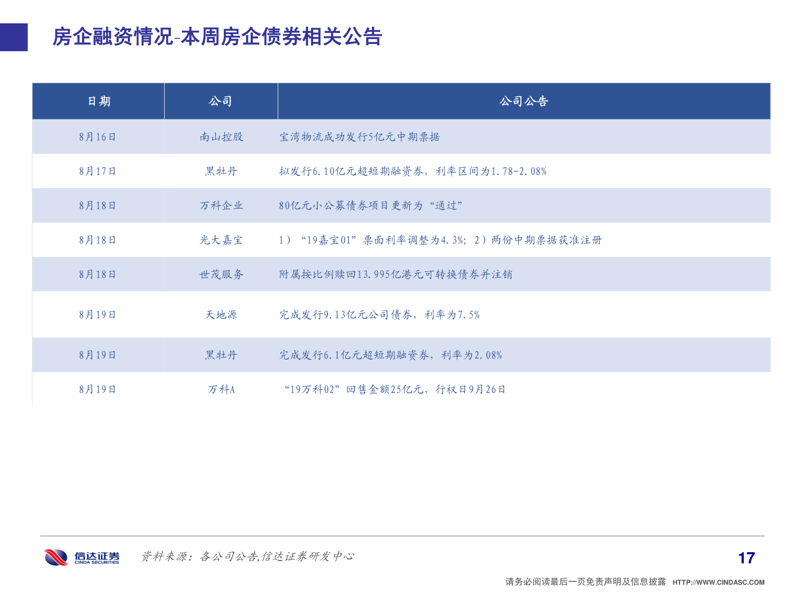Select the 公司公告 column header
This screenshot has height=603, width=804.
(x=524, y=101)
